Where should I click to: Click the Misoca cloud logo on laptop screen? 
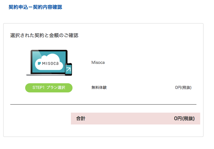[x=50, y=63]
